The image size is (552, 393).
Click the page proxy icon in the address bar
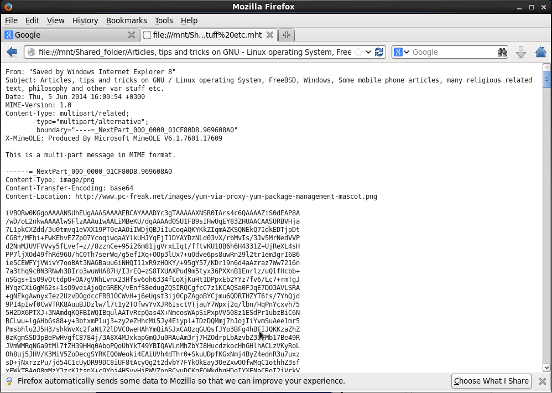click(x=32, y=51)
